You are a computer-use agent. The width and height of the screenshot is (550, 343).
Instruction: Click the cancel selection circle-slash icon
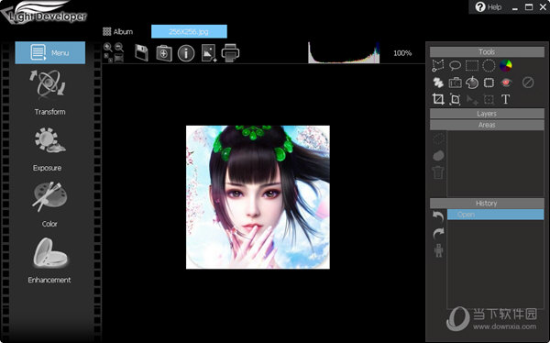click(x=528, y=83)
